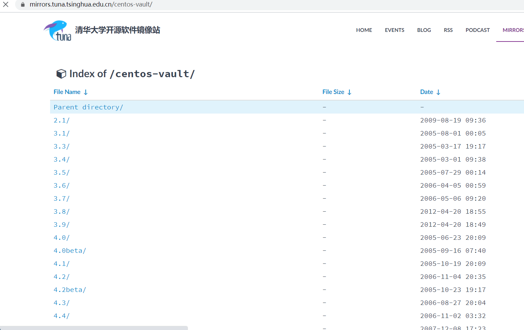Screen dimensions: 524x330
Task: Open the 3.8/ directory
Action: coord(61,212)
